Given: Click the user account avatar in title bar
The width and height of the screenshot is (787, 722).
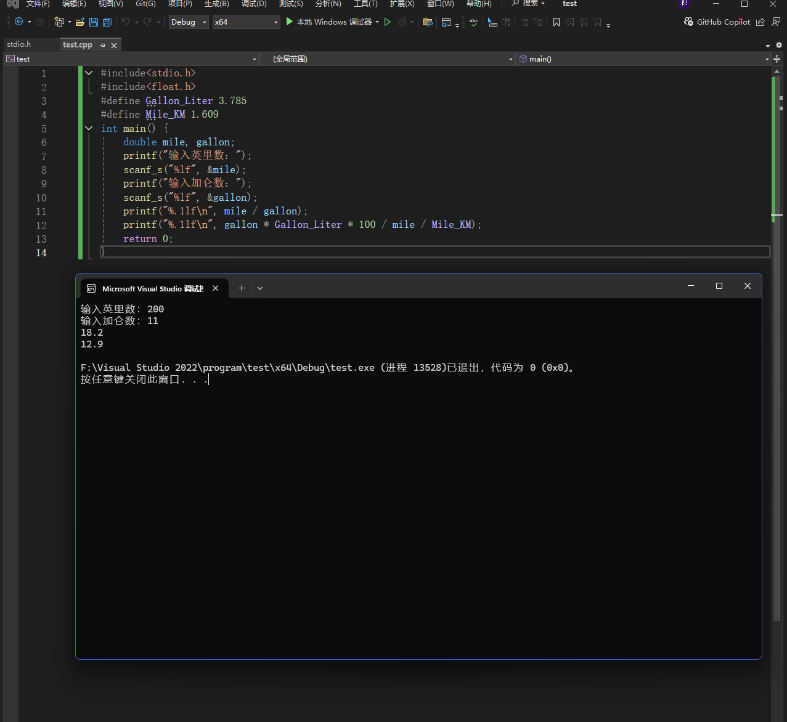Looking at the screenshot, I should (684, 4).
